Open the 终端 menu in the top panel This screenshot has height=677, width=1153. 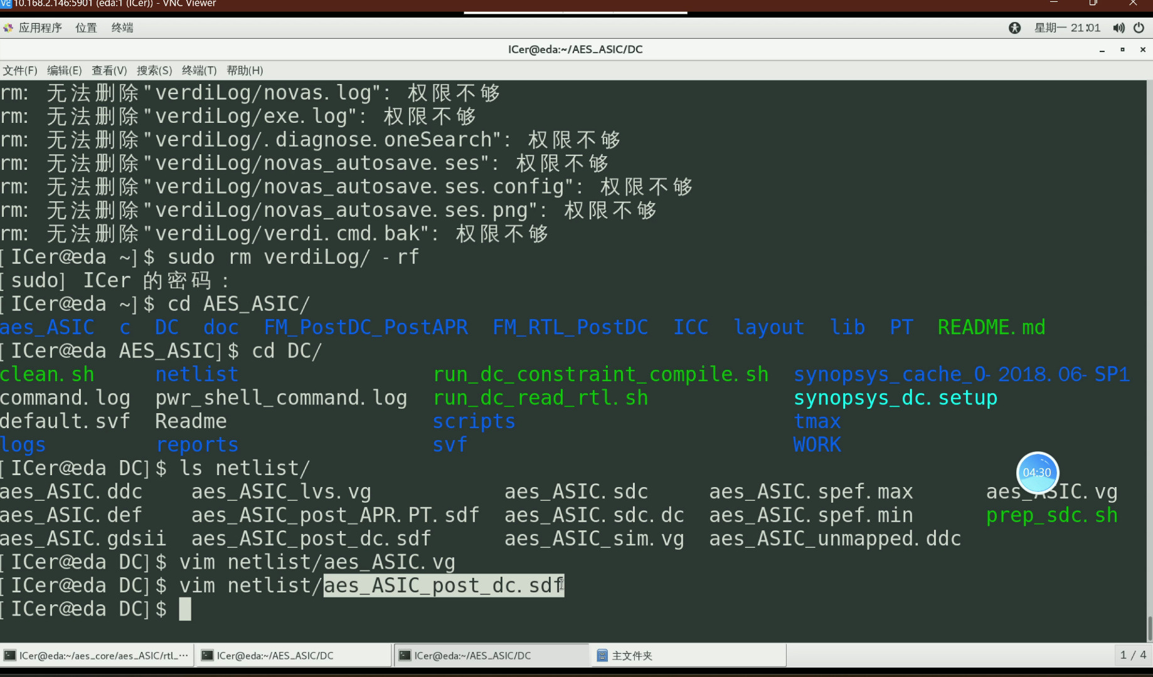(122, 28)
